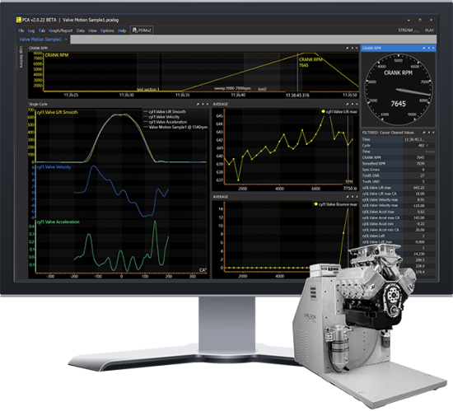Click the Cycle row value 482

(422, 145)
